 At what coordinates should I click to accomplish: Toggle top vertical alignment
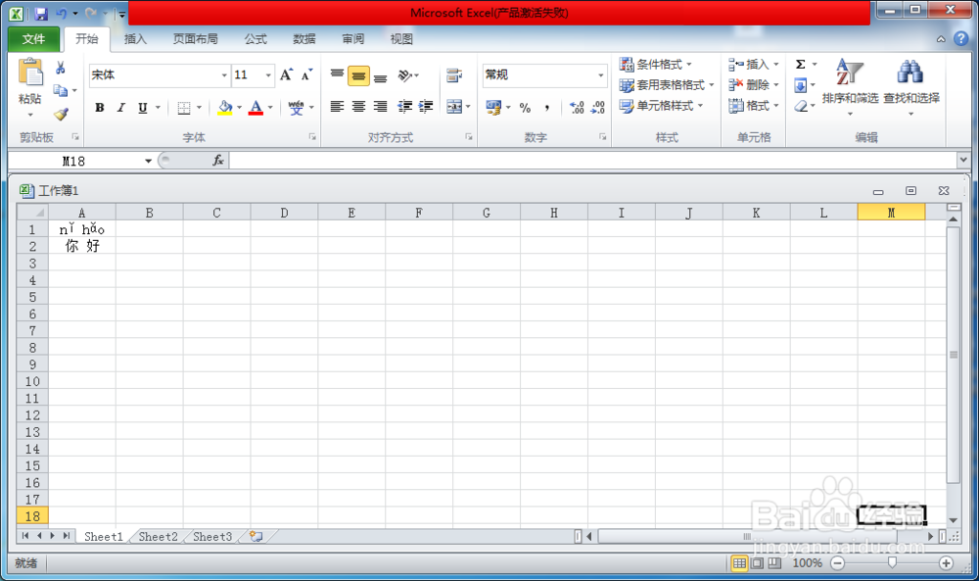click(337, 75)
